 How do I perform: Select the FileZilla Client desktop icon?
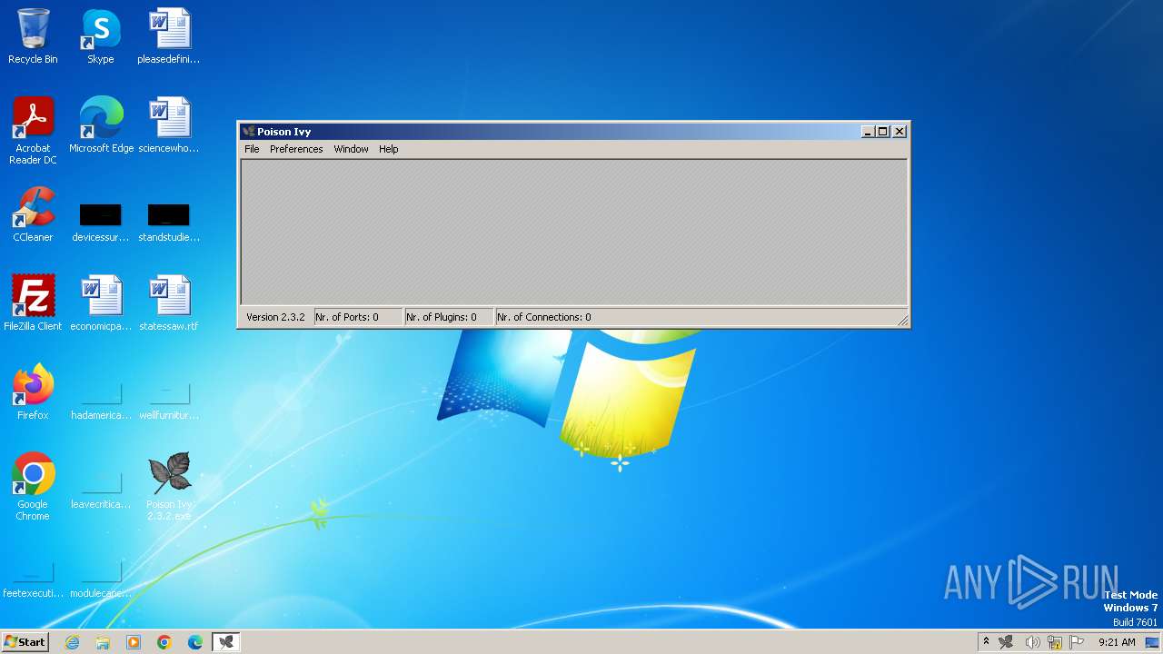[x=33, y=303]
